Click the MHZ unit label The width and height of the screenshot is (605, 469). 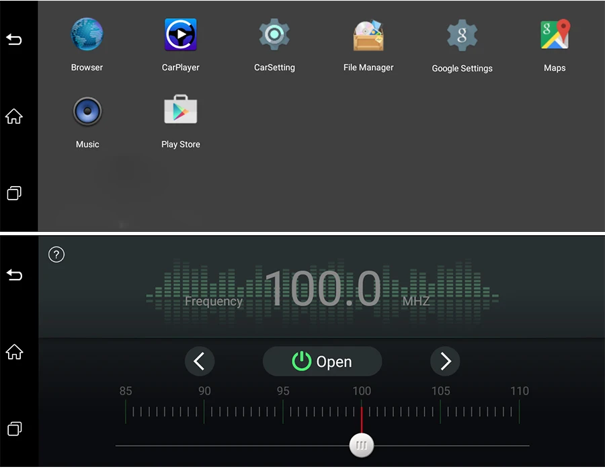coord(416,301)
